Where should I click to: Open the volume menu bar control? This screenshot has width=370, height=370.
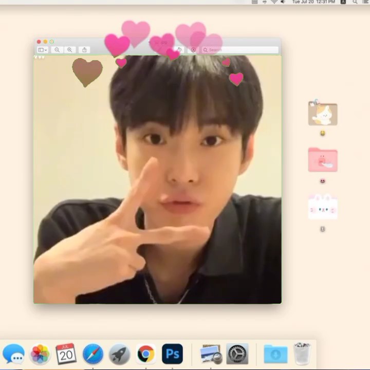point(283,2)
